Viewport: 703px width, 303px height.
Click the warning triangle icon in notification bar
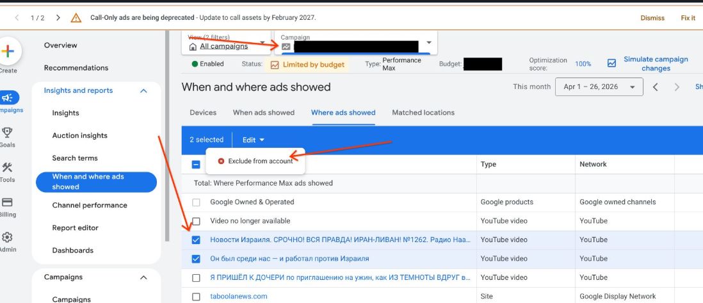coord(76,18)
